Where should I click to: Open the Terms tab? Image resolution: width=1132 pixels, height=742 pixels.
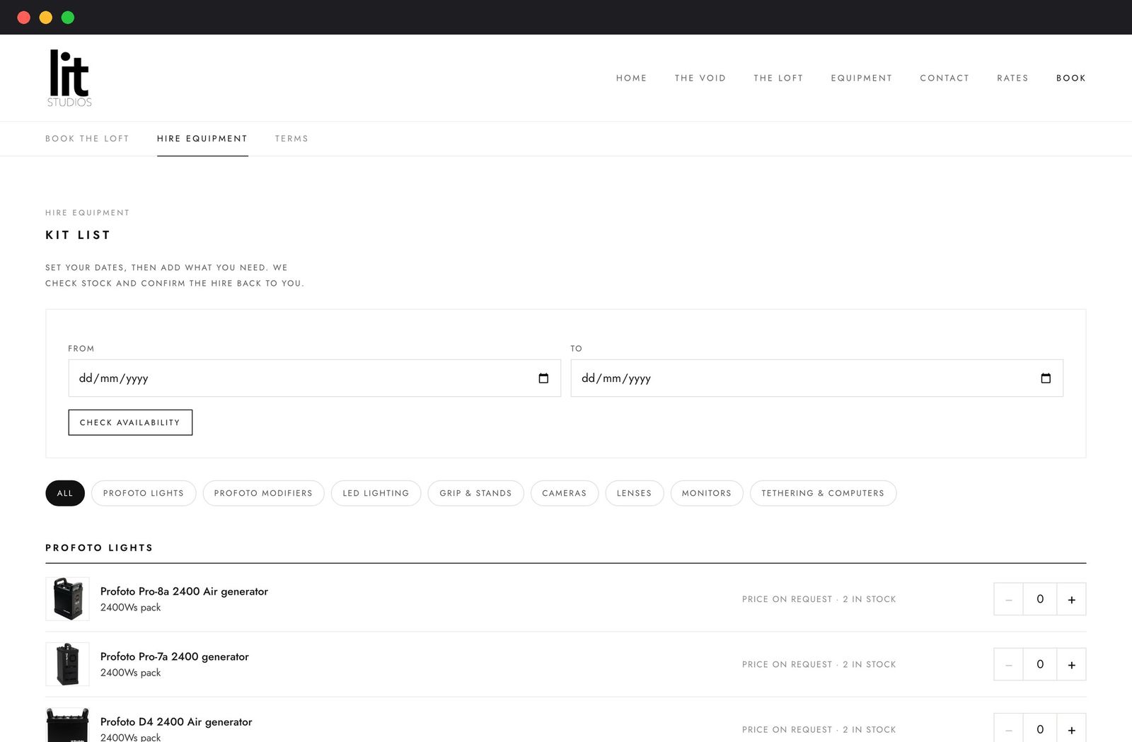[291, 139]
